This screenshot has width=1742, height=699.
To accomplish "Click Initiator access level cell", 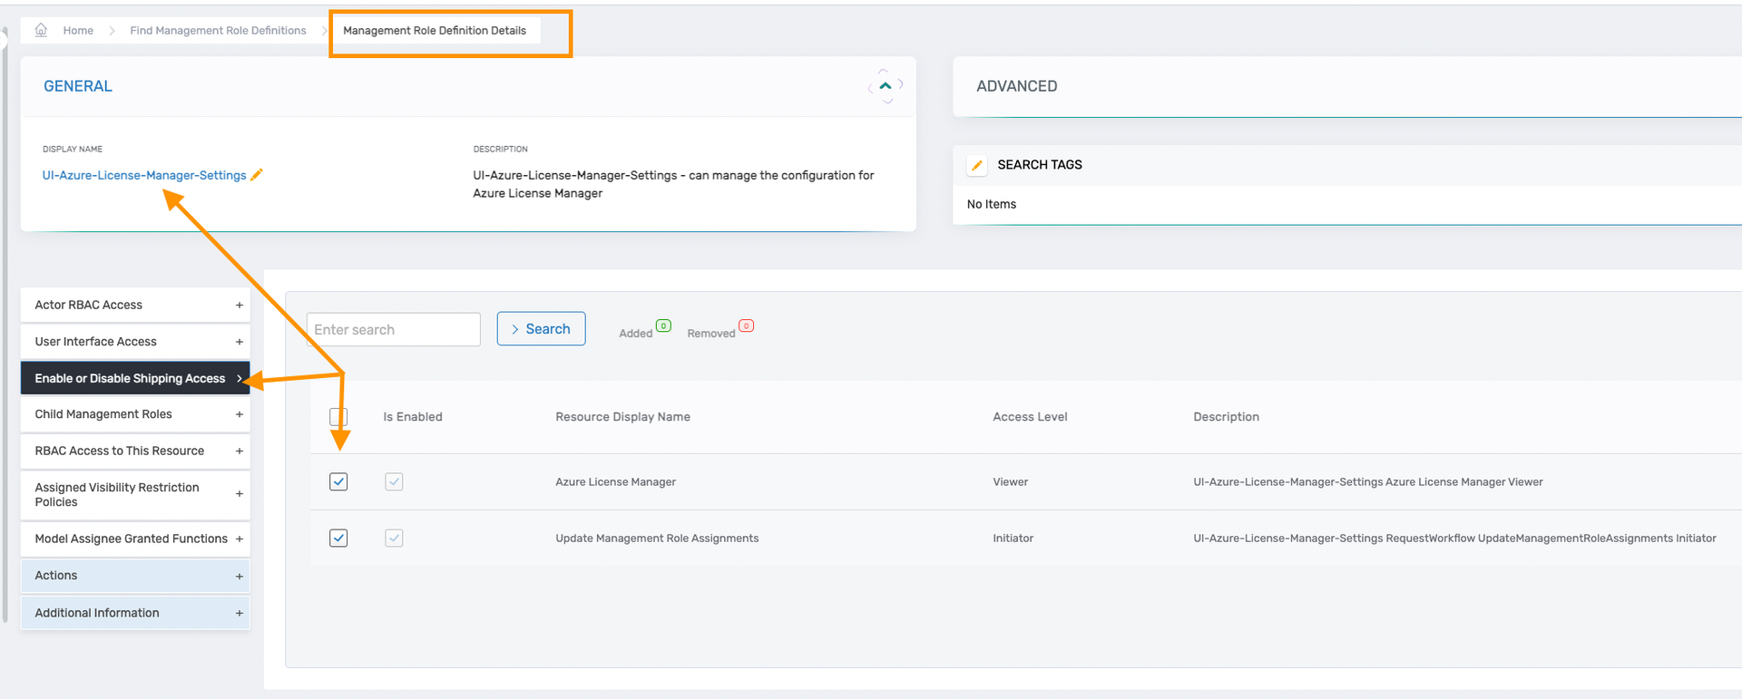I will 1013,538.
